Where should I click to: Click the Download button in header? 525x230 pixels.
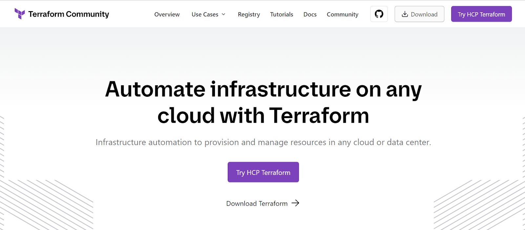419,14
